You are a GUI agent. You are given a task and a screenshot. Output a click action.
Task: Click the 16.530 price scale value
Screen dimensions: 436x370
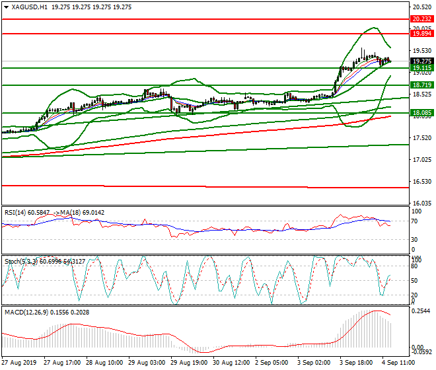point(422,182)
